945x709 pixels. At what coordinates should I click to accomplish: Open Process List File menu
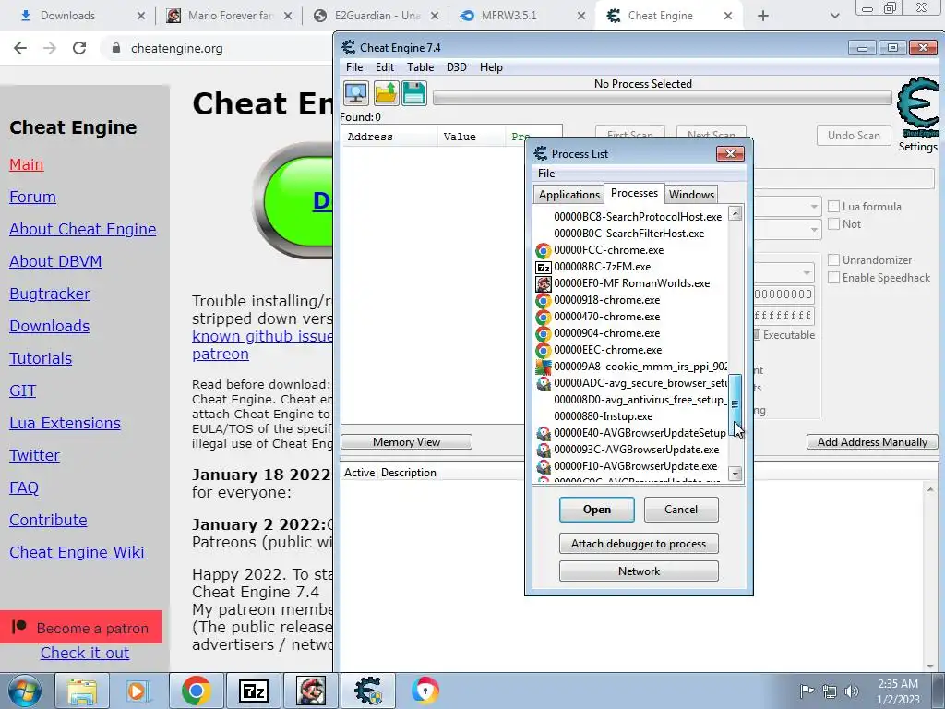[546, 173]
